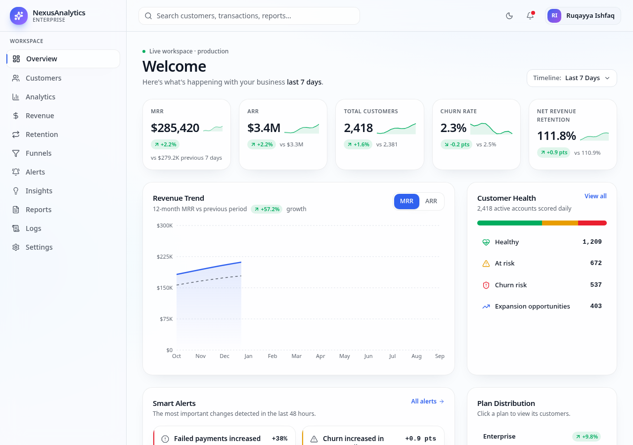Viewport: 633px width, 445px height.
Task: Open the Customers page label in sidebar
Action: 44,78
